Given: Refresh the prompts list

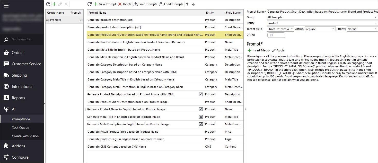Looking at the screenshot, I should (x=90, y=4).
